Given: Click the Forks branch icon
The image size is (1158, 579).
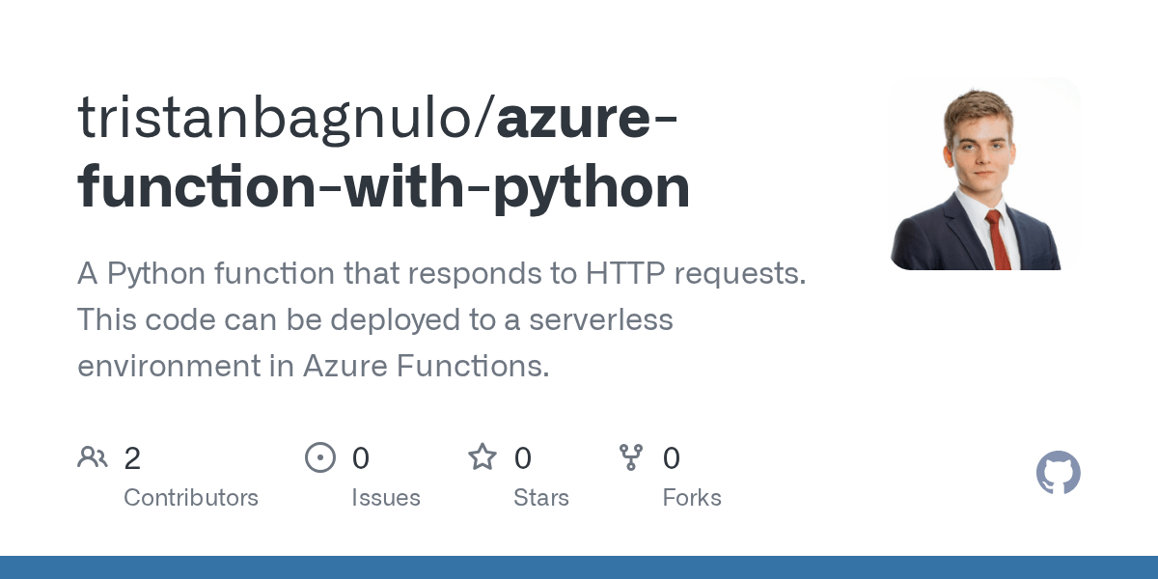Looking at the screenshot, I should click(631, 457).
